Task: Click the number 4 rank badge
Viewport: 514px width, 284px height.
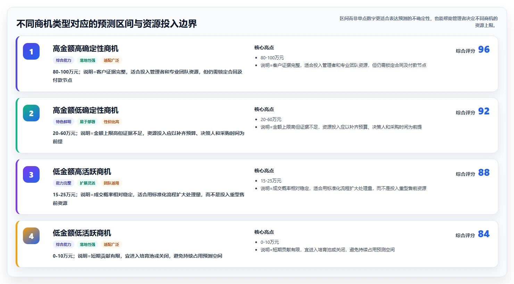Action: click(x=31, y=236)
